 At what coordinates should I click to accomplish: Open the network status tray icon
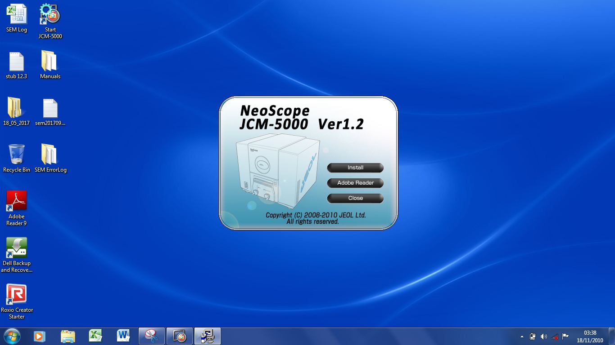pos(555,336)
